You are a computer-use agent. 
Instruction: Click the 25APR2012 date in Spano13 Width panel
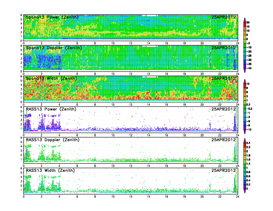point(223,79)
